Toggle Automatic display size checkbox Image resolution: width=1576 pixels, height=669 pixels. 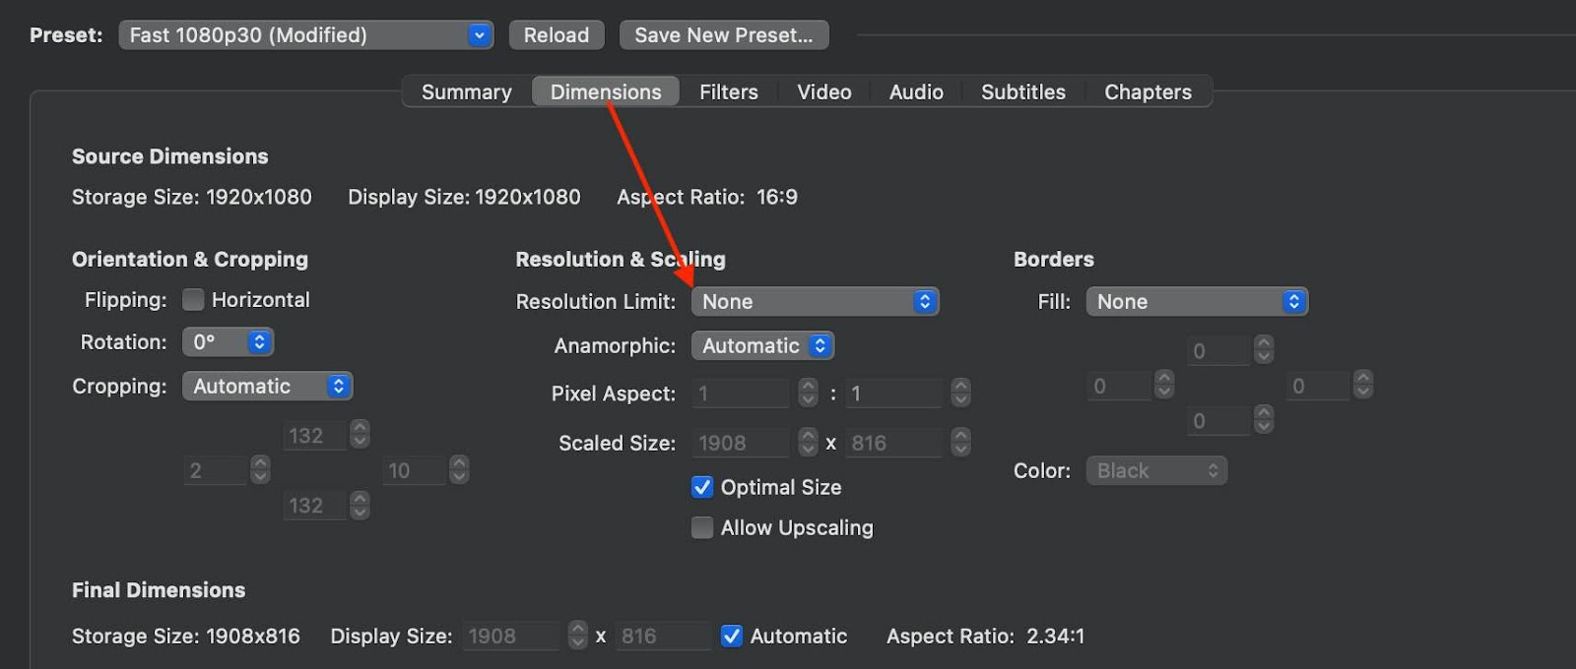coord(732,636)
